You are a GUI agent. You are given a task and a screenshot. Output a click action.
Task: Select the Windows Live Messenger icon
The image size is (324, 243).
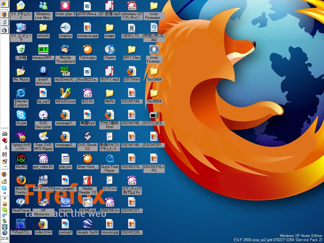tap(43, 10)
